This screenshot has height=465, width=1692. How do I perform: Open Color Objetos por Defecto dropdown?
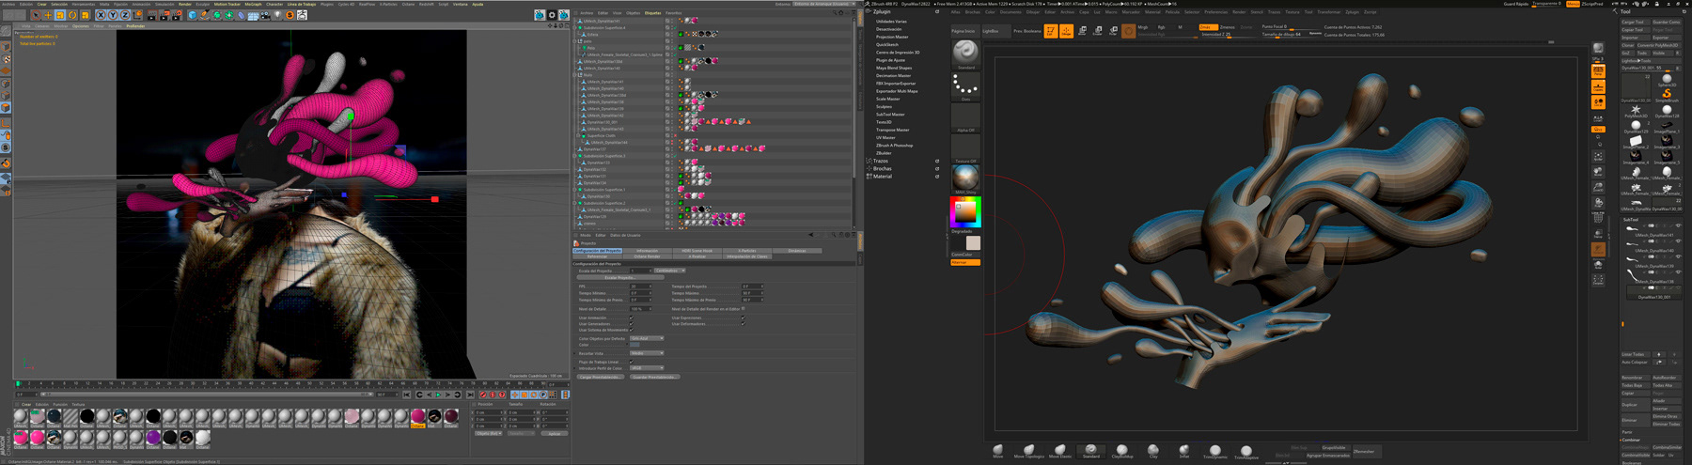click(x=646, y=338)
